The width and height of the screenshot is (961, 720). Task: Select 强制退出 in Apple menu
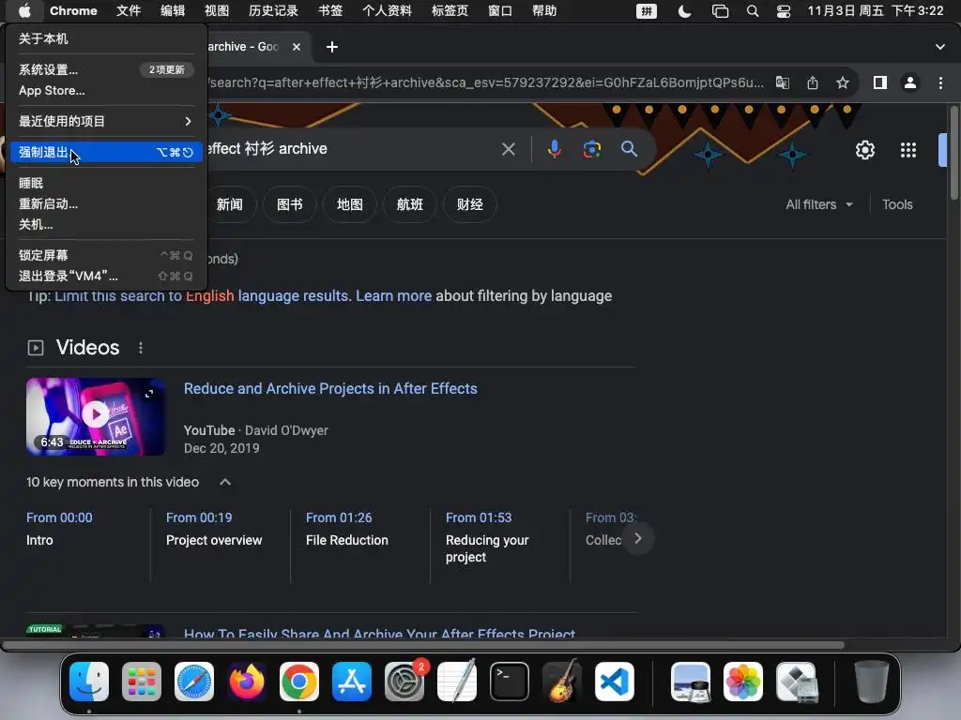[x=106, y=152]
